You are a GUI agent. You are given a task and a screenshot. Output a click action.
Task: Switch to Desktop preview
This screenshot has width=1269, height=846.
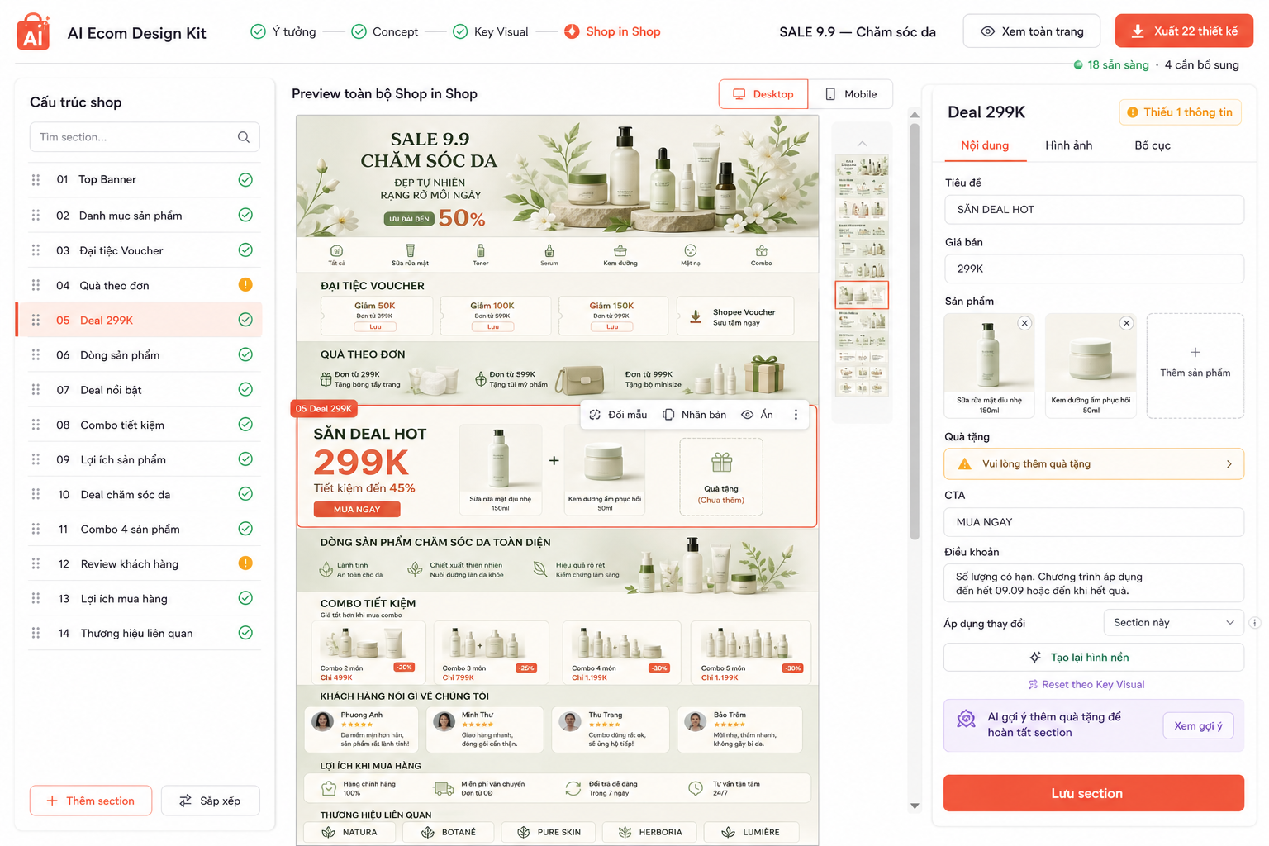763,94
